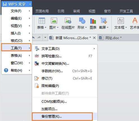This screenshot has width=139, height=121.
Task: Expand the 文件(F) submenu arrow
Action: [29, 11]
